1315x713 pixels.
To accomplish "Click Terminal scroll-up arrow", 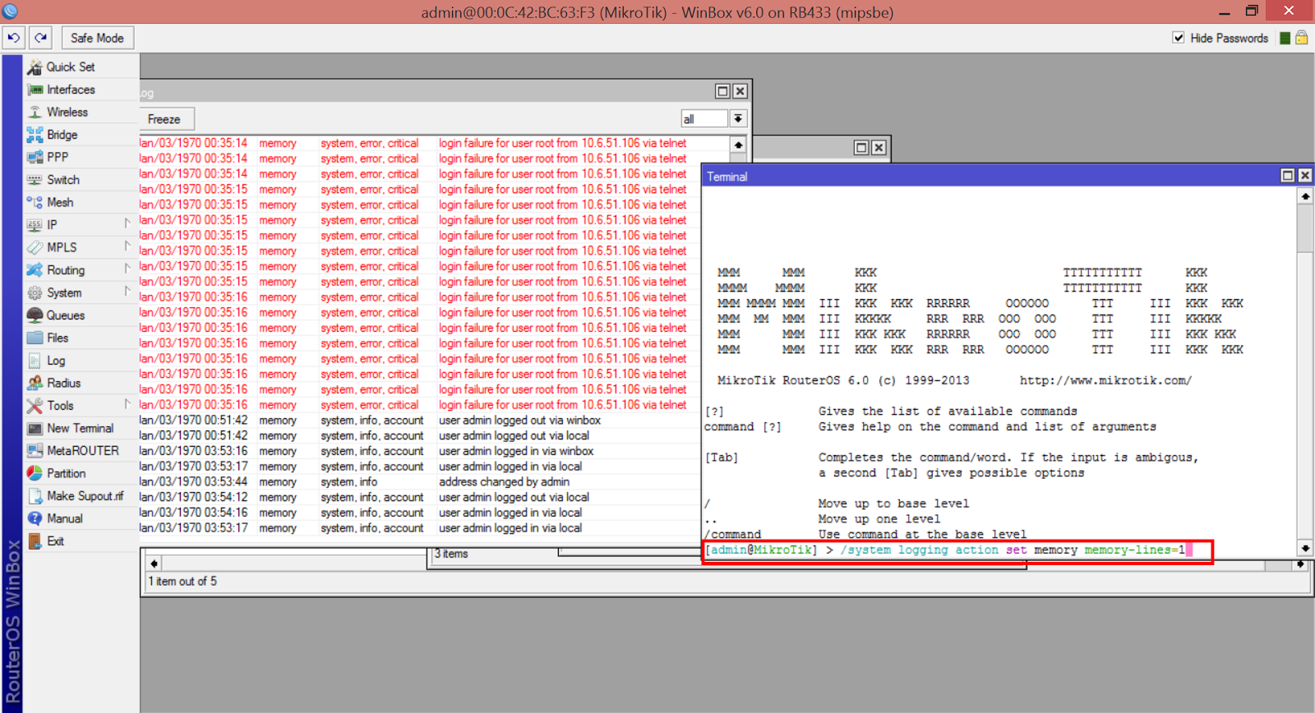I will [1305, 196].
